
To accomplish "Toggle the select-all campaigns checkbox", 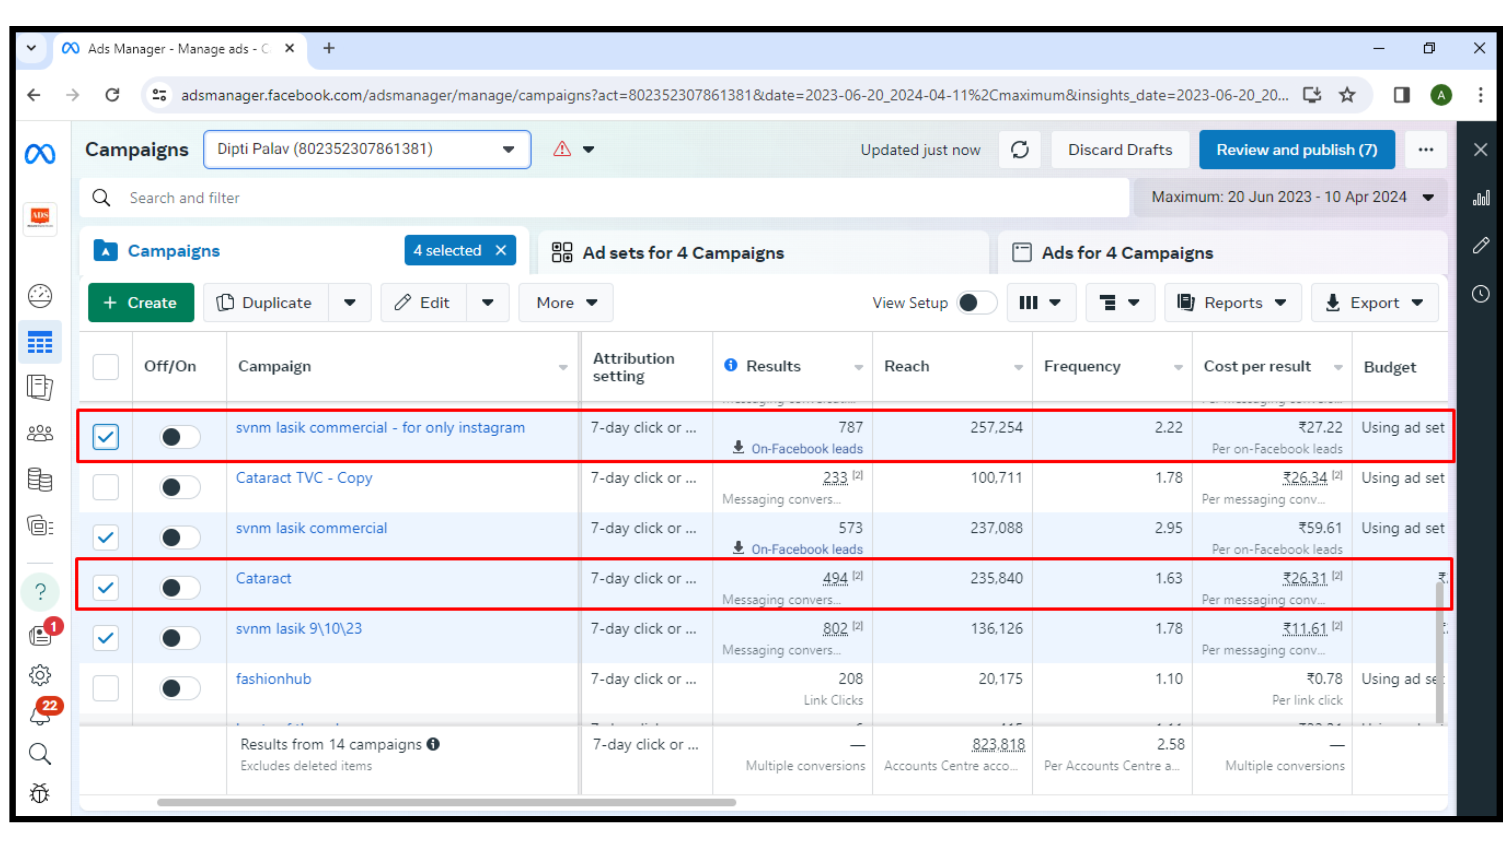I will coord(105,366).
